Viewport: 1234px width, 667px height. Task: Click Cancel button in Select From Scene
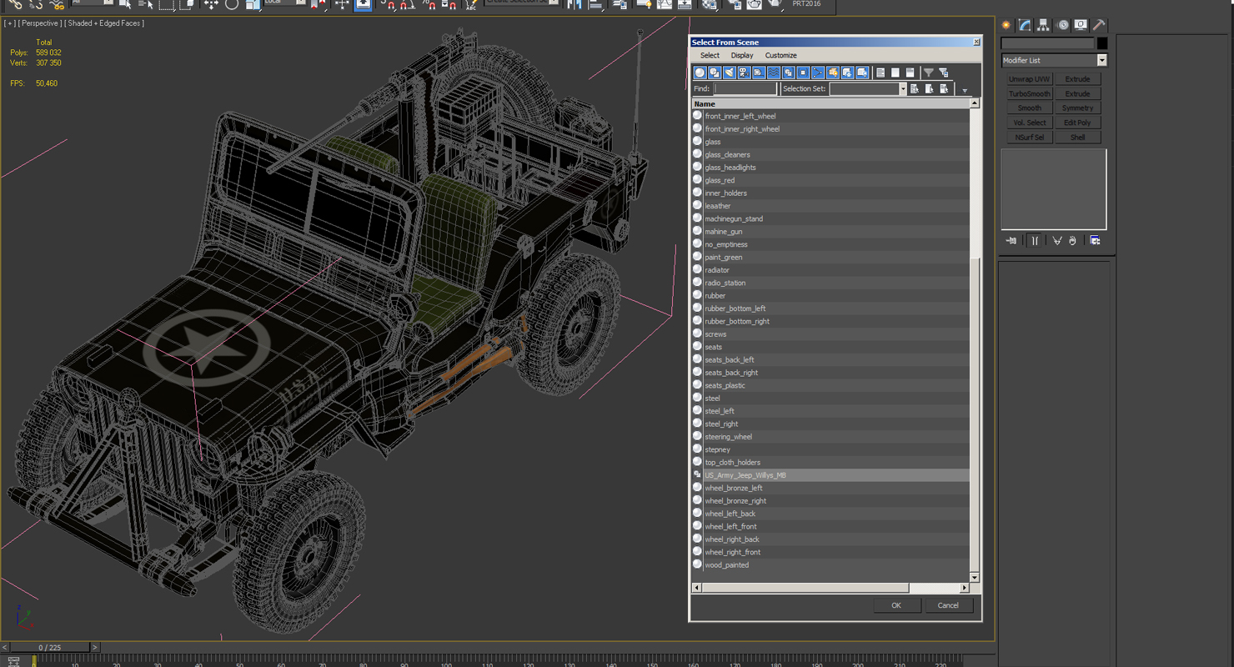click(x=948, y=605)
